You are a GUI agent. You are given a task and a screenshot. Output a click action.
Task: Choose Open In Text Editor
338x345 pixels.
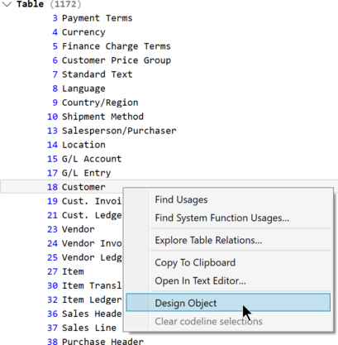click(x=228, y=281)
